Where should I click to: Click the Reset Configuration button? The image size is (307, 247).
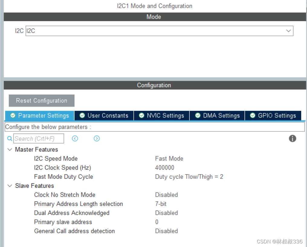click(41, 101)
